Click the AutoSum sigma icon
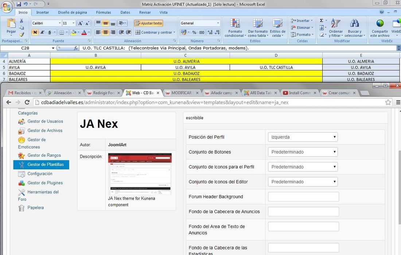The image size is (401, 255). pyautogui.click(x=322, y=20)
